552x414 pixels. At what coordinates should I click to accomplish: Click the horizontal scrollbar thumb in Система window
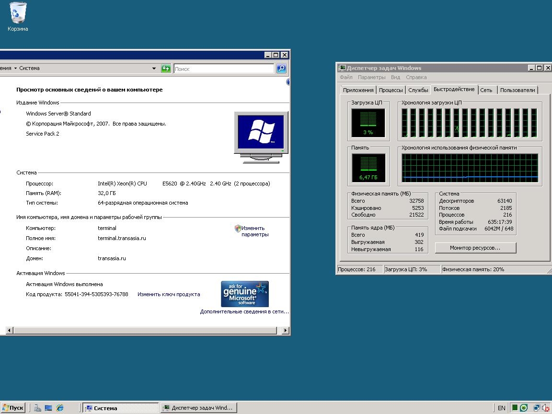(145, 331)
